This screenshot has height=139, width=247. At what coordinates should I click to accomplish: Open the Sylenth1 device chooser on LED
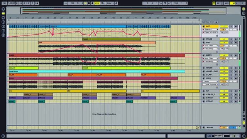210,29
